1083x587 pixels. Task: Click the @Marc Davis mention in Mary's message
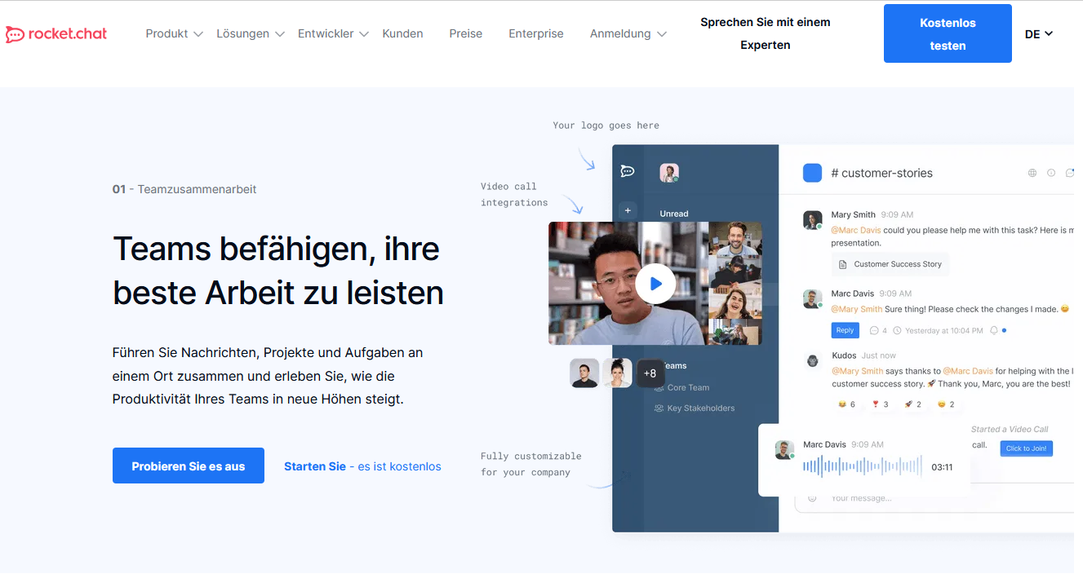pos(855,231)
